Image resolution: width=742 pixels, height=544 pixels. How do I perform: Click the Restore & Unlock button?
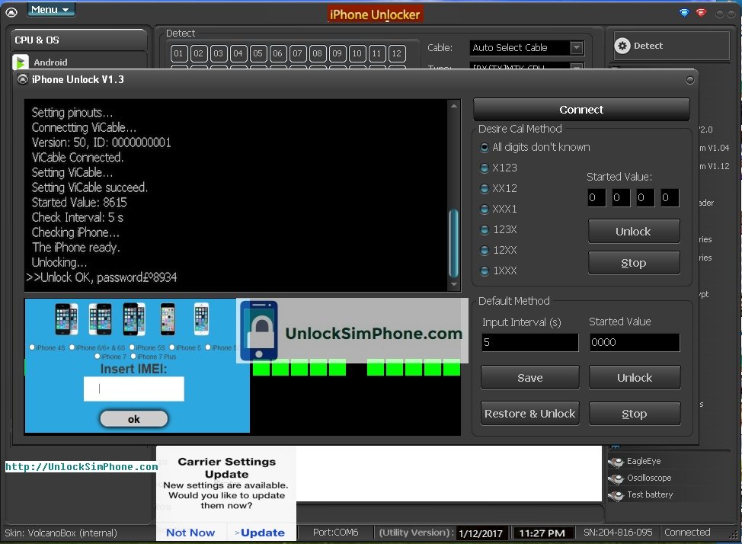(x=529, y=414)
